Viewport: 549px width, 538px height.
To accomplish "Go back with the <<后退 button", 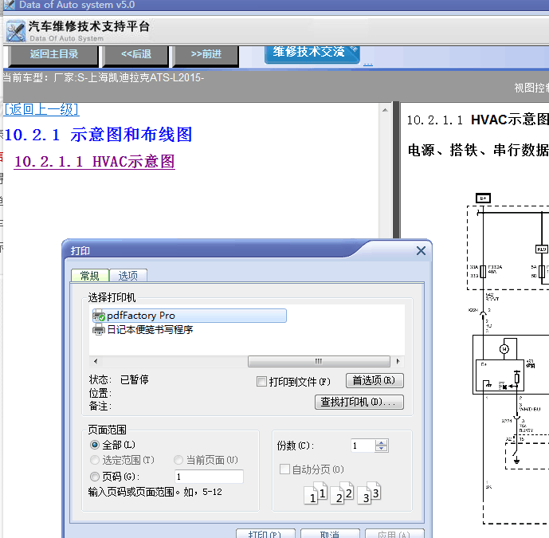I will click(135, 55).
